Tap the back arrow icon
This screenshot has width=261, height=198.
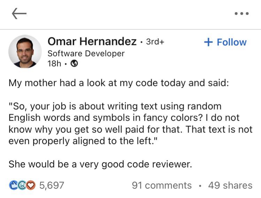click(x=19, y=14)
